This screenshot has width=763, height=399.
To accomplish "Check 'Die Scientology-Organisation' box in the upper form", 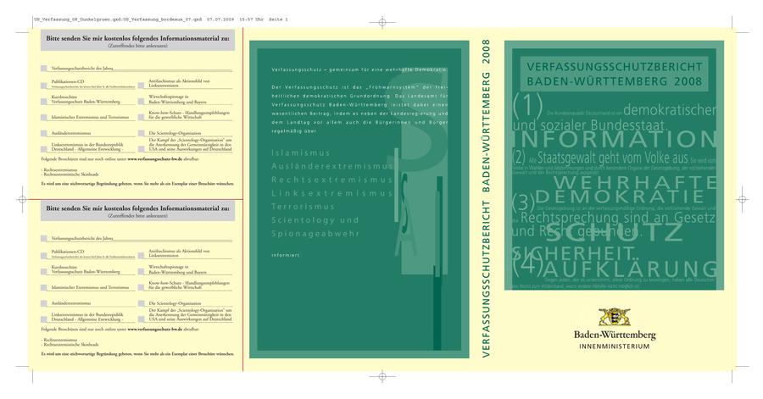I will [x=142, y=133].
